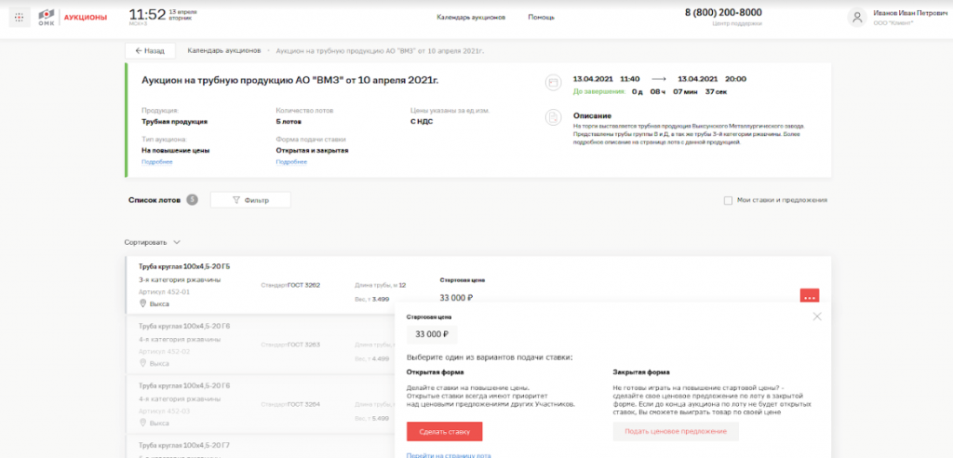
Task: Select lot row with Артикул 452-03
Action: point(260,405)
